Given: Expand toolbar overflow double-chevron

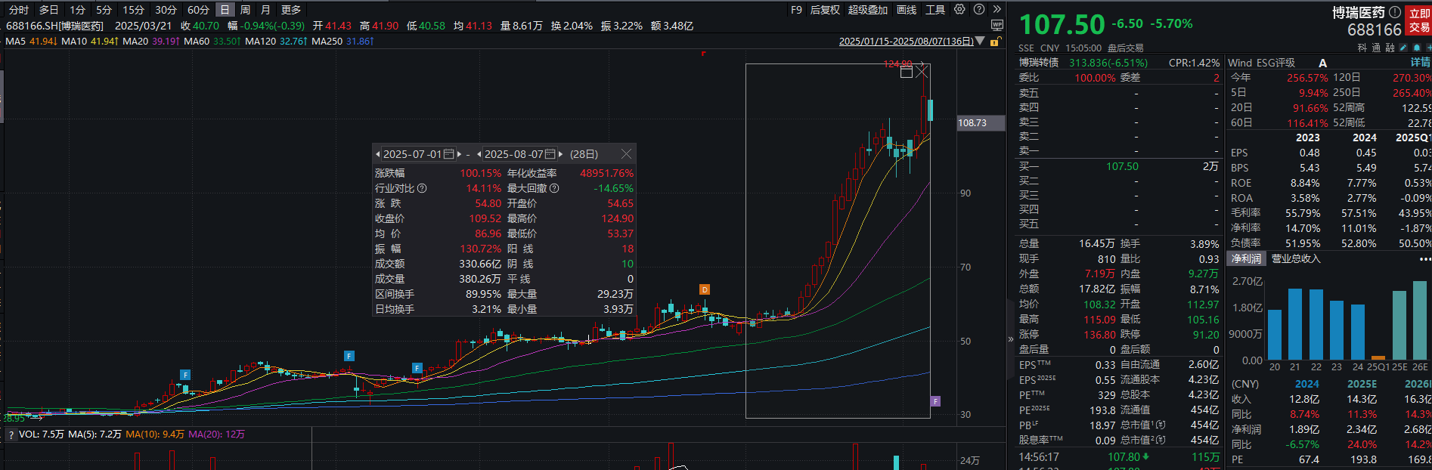Looking at the screenshot, I should [x=997, y=10].
